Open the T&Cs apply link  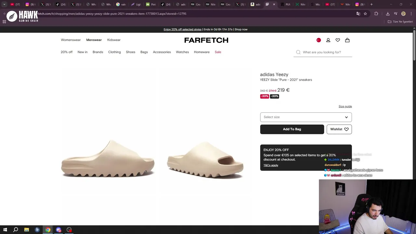(x=271, y=165)
